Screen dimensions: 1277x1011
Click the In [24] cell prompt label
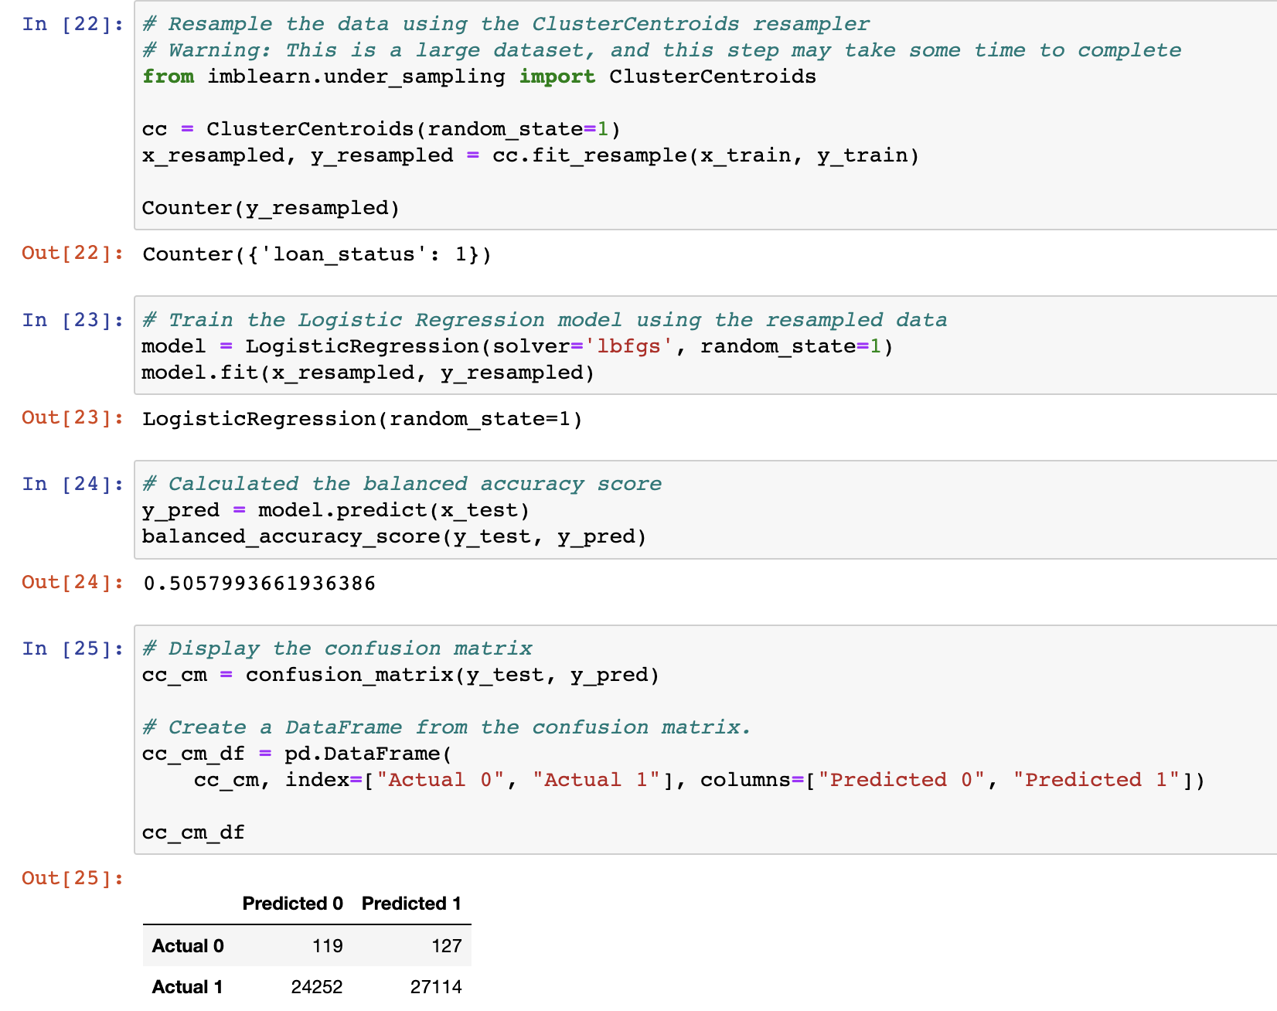point(73,484)
